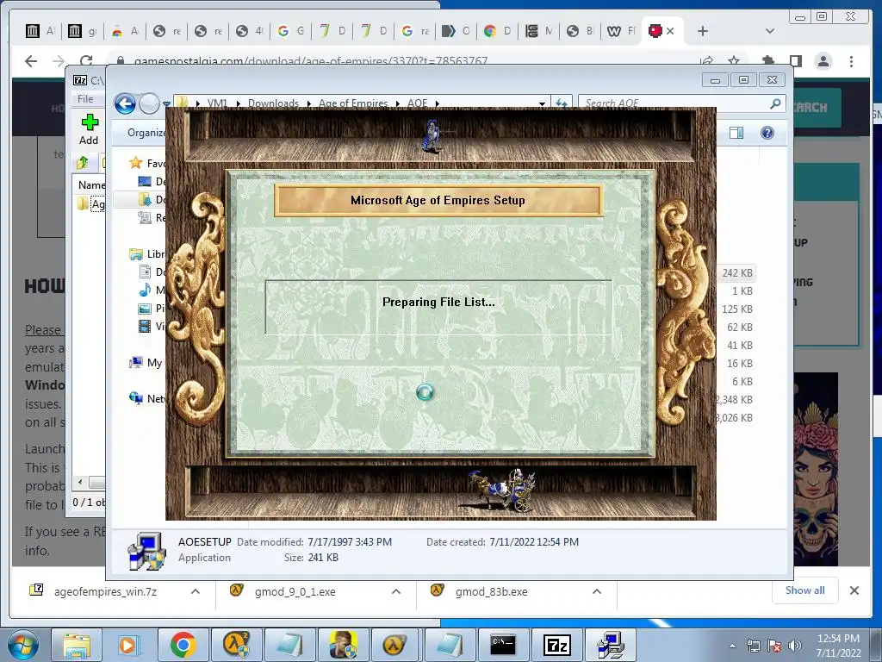The image size is (882, 662).
Task: Select My Computer in navigation pane
Action: [146, 363]
